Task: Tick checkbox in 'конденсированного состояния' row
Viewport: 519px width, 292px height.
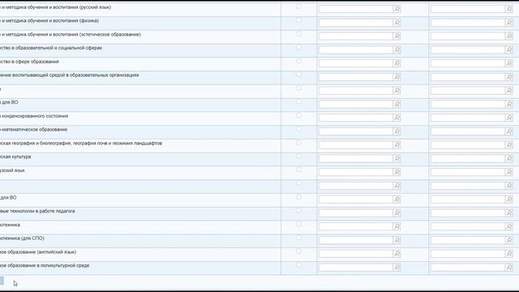Action: pos(298,115)
